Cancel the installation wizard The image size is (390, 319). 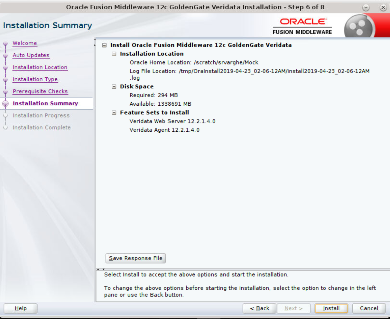point(369,308)
